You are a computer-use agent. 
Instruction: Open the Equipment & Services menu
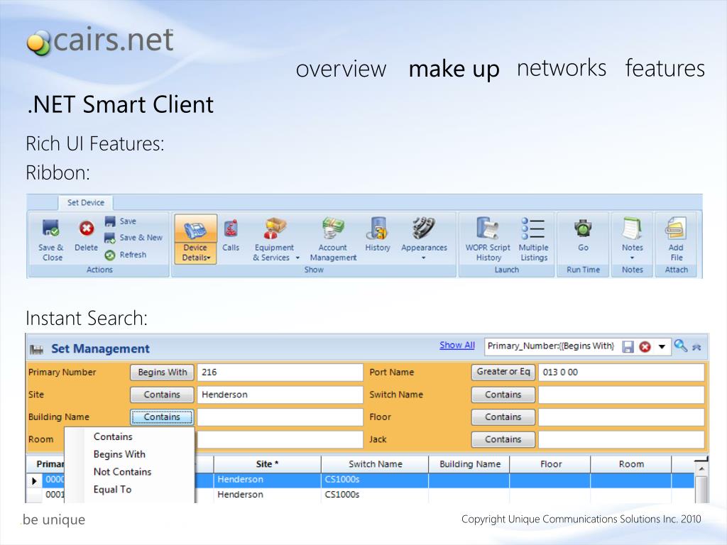[275, 239]
